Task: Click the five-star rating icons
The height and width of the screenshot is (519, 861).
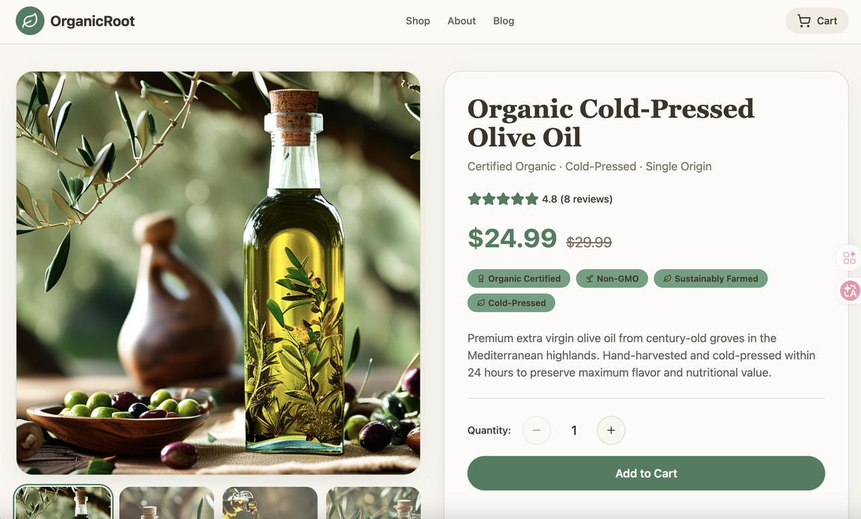Action: click(503, 199)
